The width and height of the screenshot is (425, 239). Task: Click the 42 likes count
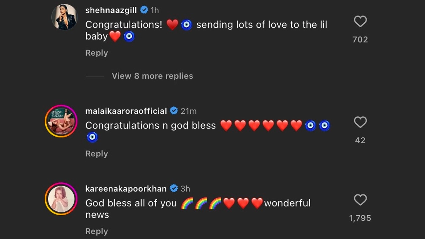[360, 140]
